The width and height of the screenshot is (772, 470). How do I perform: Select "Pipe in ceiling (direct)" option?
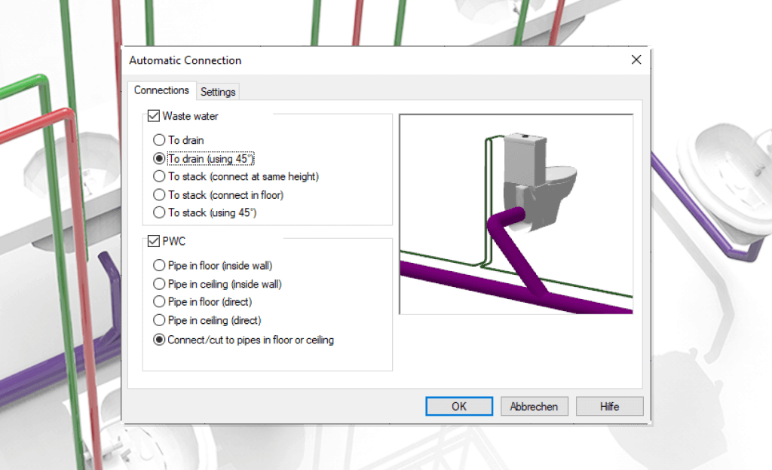pyautogui.click(x=159, y=320)
